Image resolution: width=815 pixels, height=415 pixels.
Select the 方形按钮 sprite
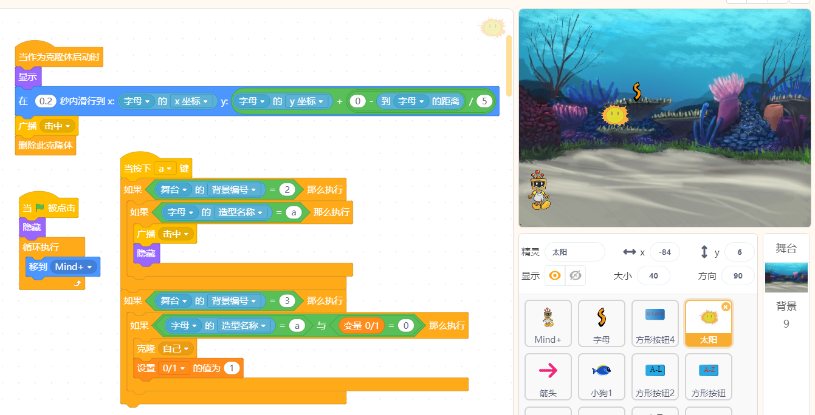[709, 377]
